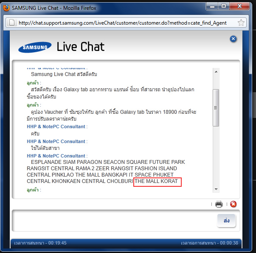Maximize the Firefox window
This screenshot has width=256, height=253.
[x=223, y=6]
